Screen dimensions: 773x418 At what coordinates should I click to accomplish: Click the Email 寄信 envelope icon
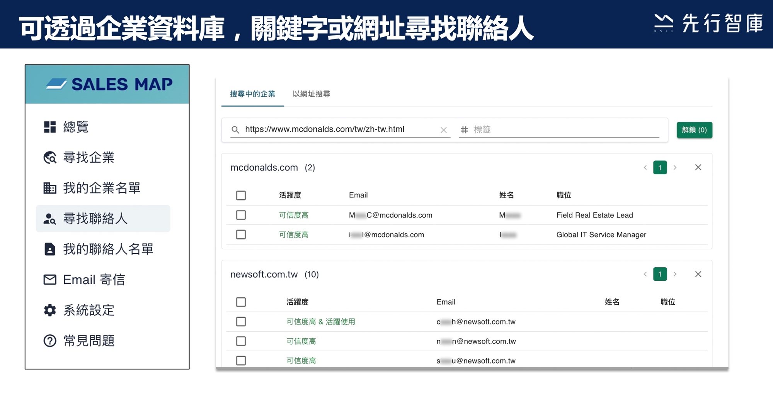tap(50, 280)
